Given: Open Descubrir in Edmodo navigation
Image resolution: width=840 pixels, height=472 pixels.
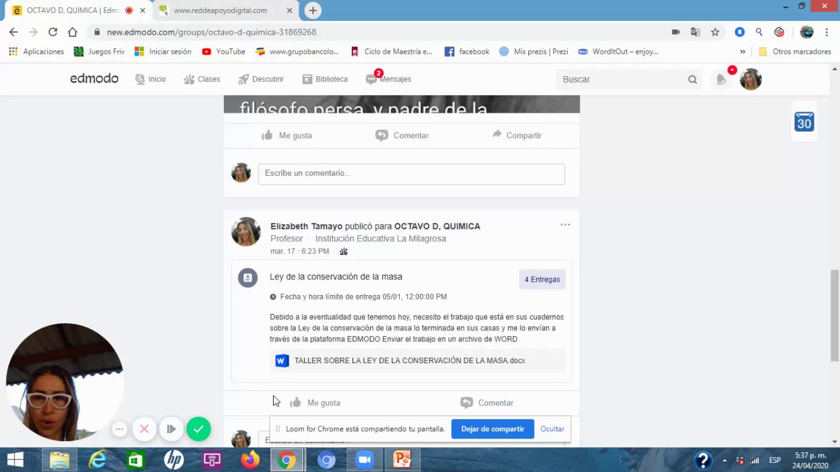Looking at the screenshot, I should coord(261,79).
